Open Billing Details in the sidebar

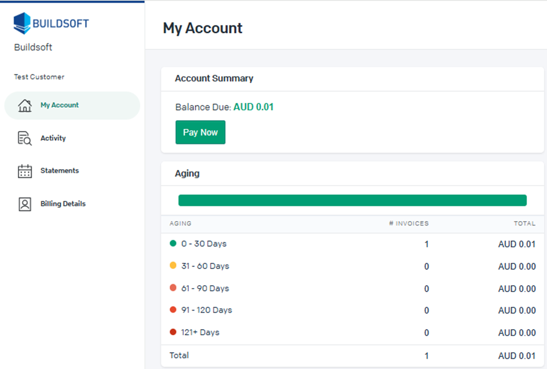point(63,204)
